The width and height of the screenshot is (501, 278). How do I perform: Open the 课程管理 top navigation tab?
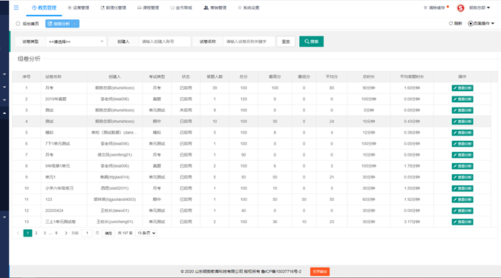(148, 7)
